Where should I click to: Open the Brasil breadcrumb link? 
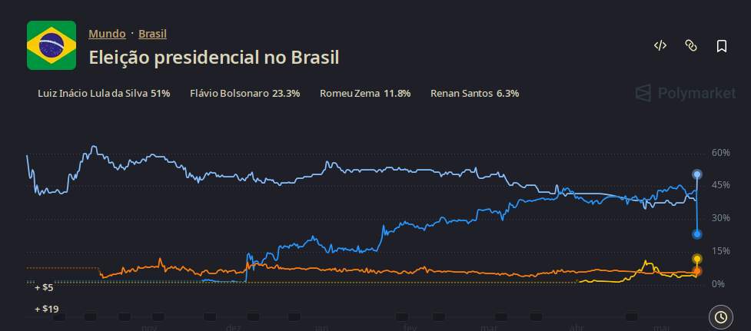[x=153, y=34]
